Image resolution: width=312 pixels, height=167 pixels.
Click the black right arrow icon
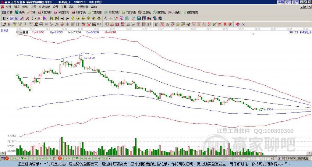[67, 19]
